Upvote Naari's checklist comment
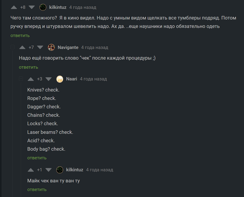Screen dimensions: 244x197 point(31,79)
